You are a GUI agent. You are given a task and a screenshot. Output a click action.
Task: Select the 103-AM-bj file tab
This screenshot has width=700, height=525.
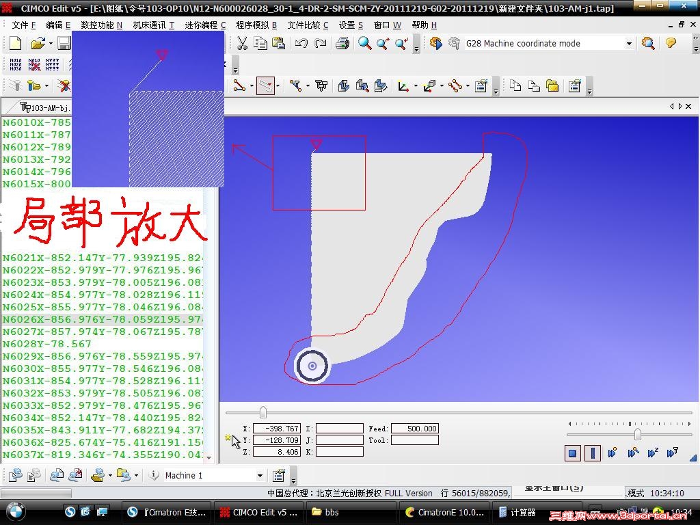click(45, 107)
